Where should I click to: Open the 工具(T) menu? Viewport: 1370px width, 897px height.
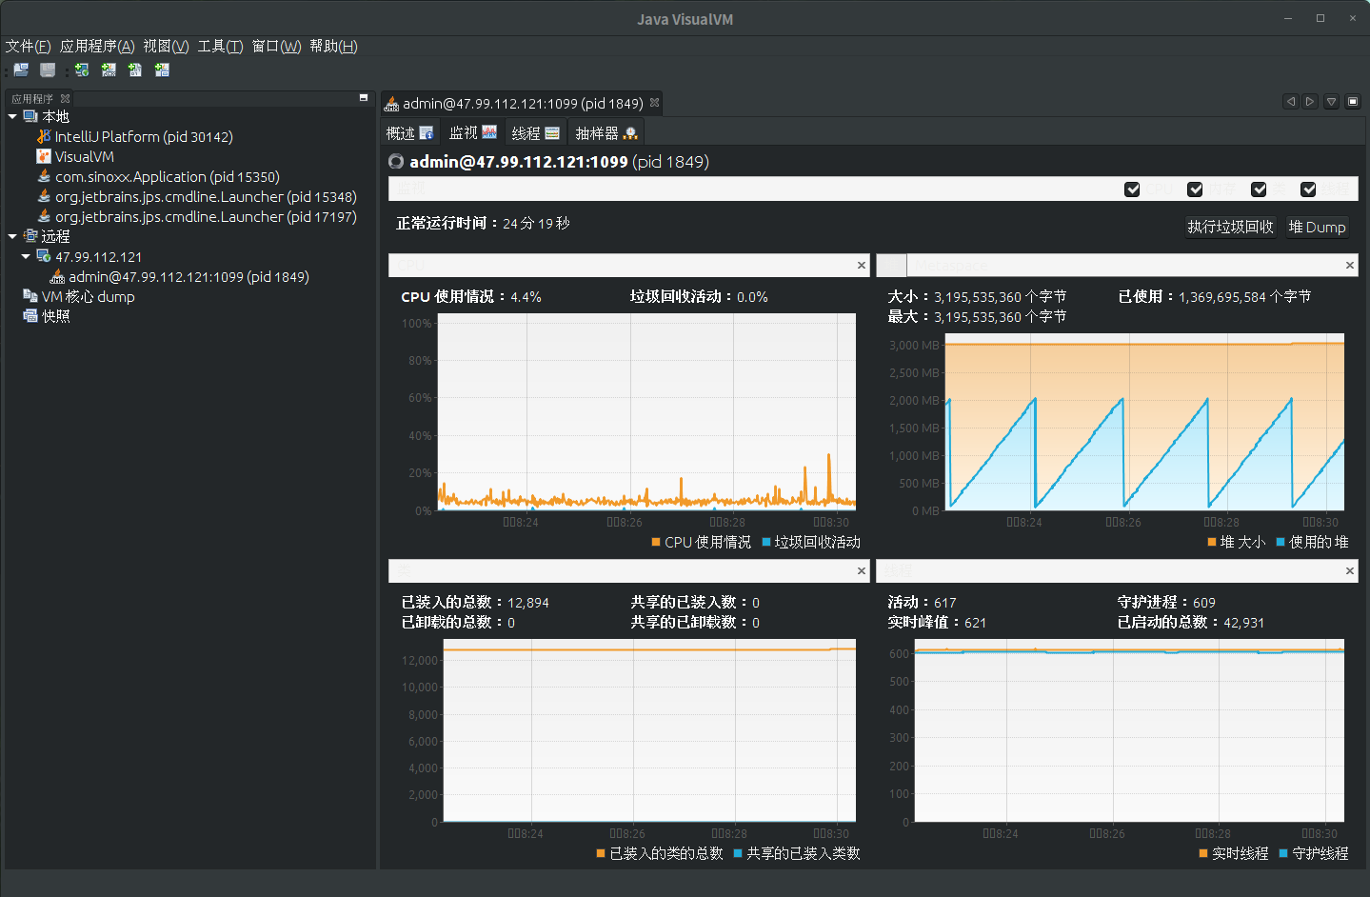point(220,46)
